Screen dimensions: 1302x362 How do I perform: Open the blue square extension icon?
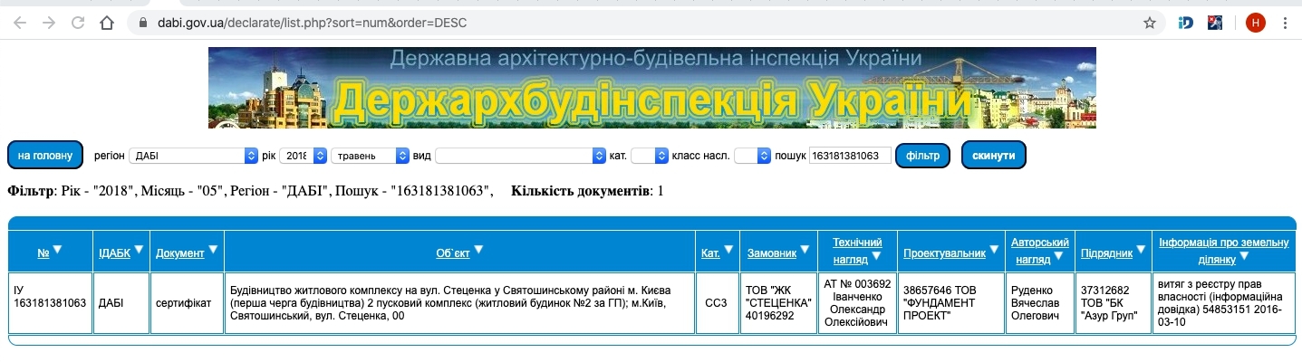click(1215, 23)
